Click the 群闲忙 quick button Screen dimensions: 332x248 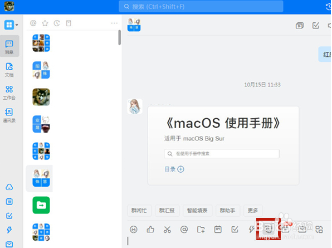pyautogui.click(x=139, y=211)
